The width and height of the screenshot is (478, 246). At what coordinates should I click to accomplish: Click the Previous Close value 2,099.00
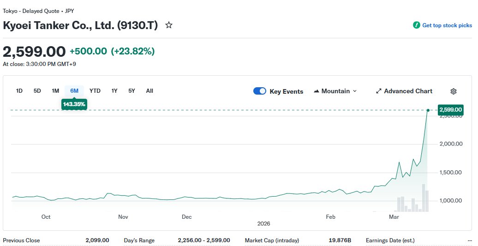click(97, 240)
